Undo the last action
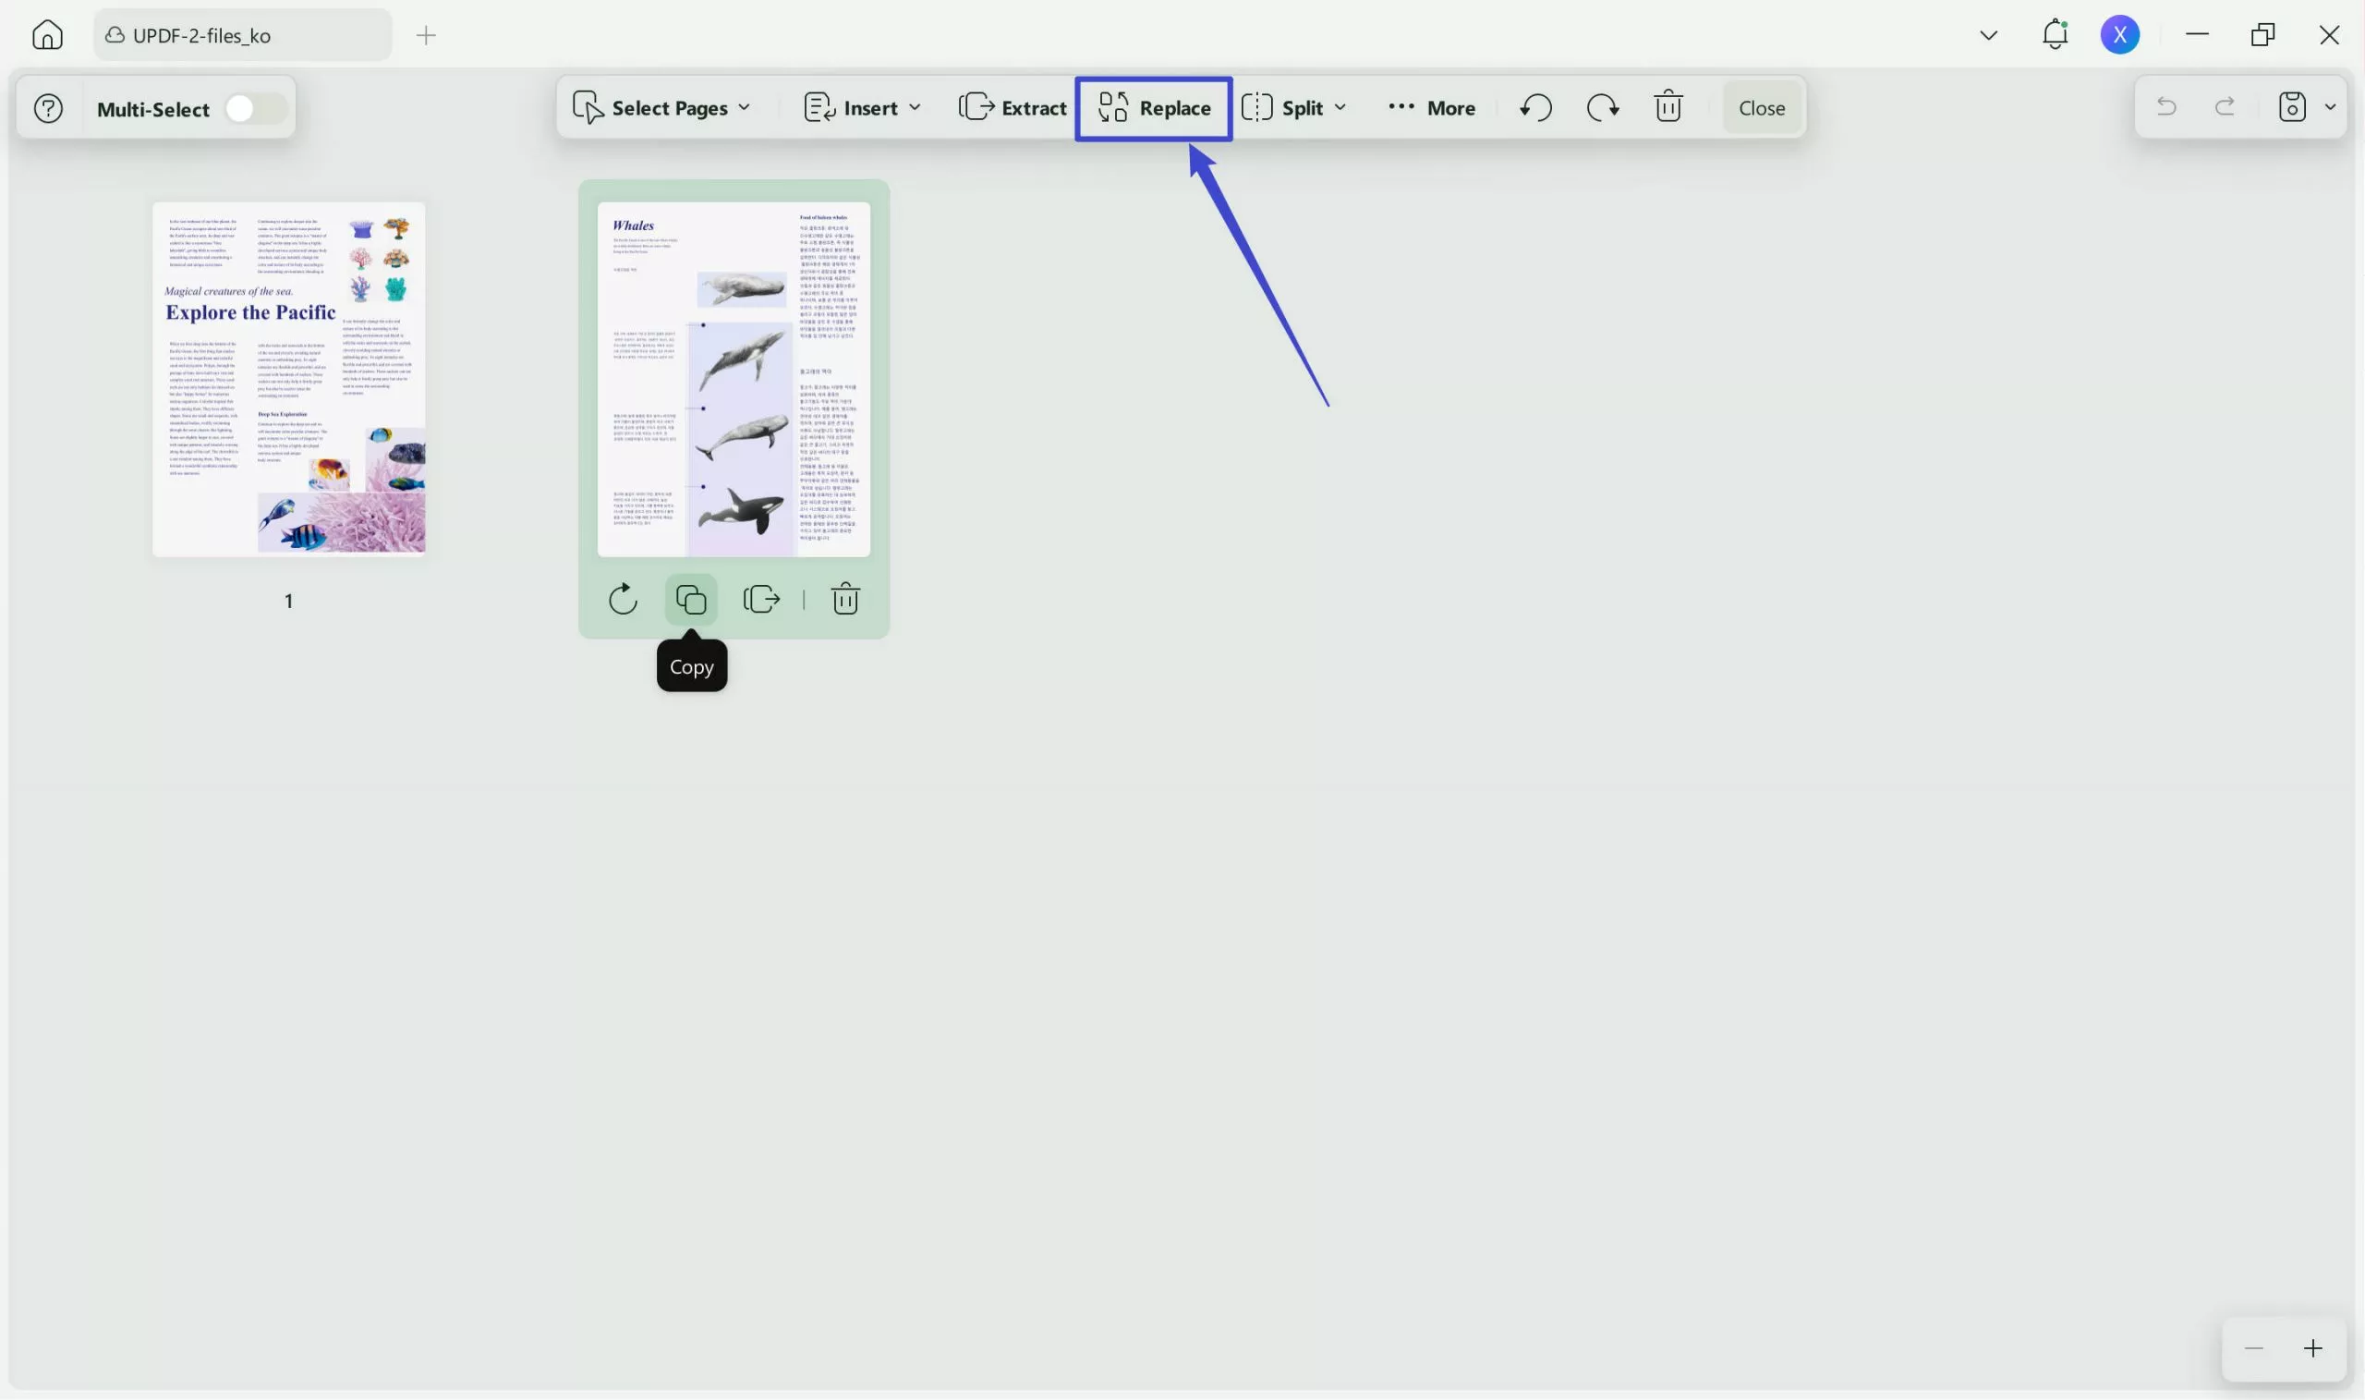This screenshot has height=1400, width=2365. (1534, 106)
